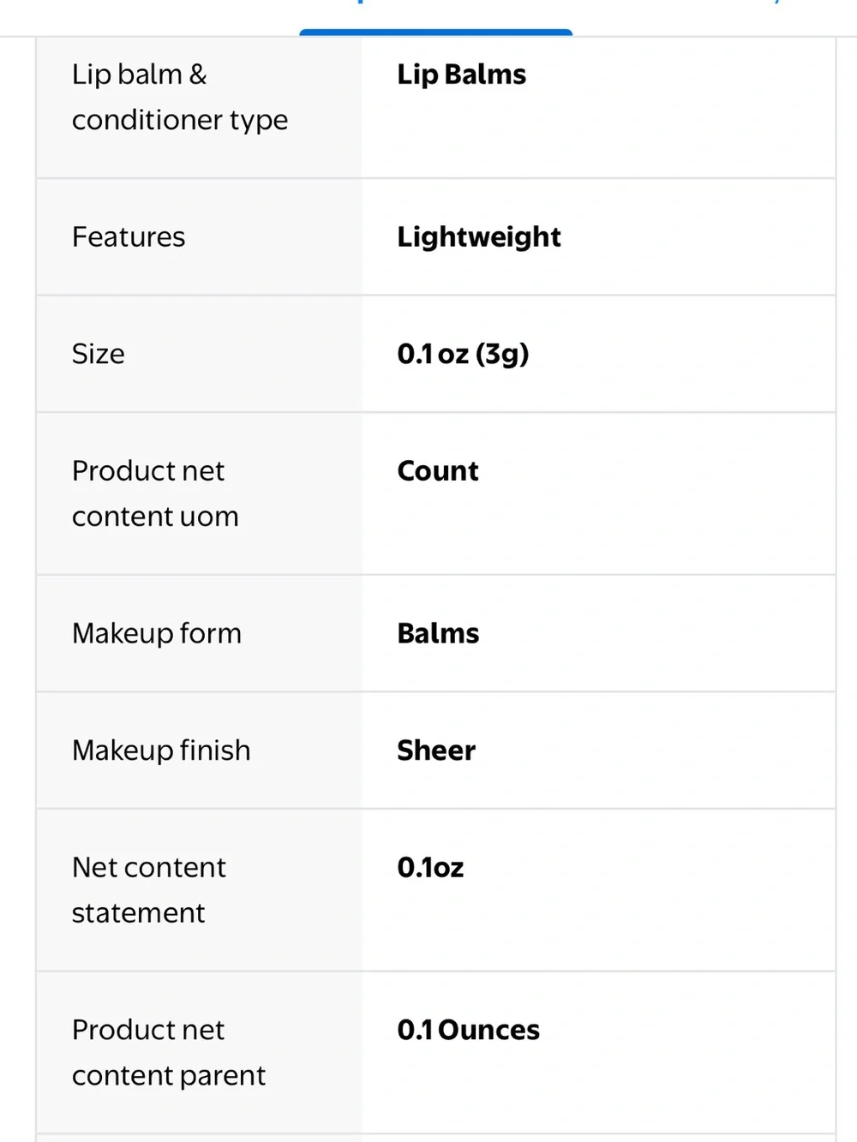Click the 'Lightweight' feature value

(479, 237)
